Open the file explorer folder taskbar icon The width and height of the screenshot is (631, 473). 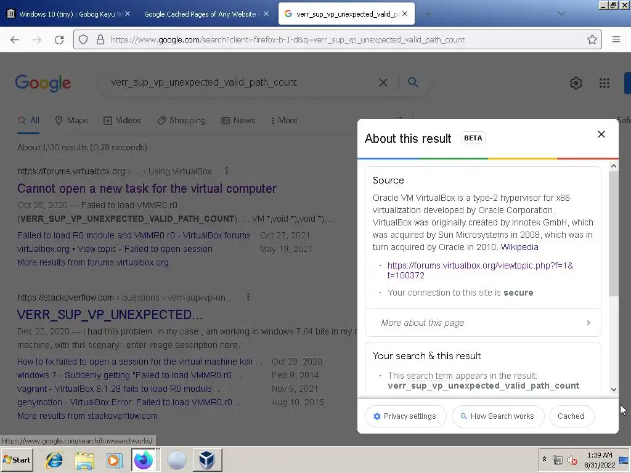pyautogui.click(x=84, y=460)
